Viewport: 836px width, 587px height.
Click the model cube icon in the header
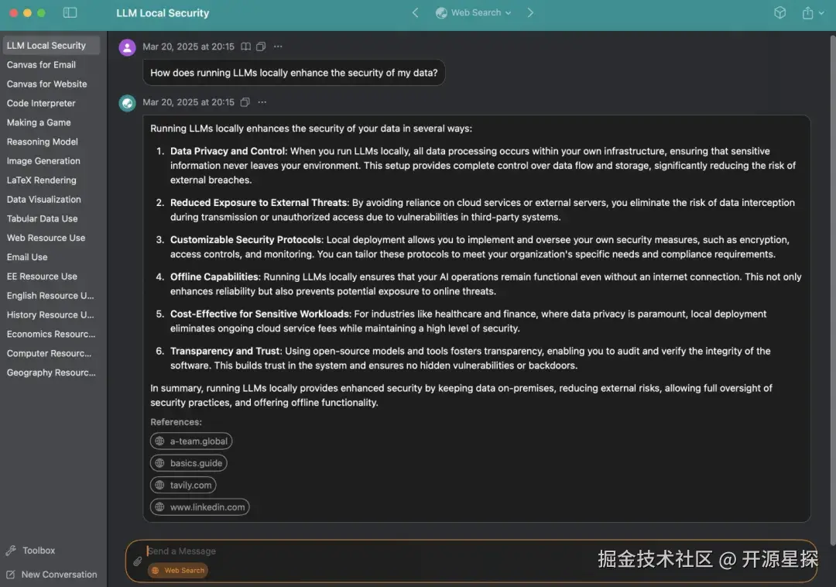point(779,12)
